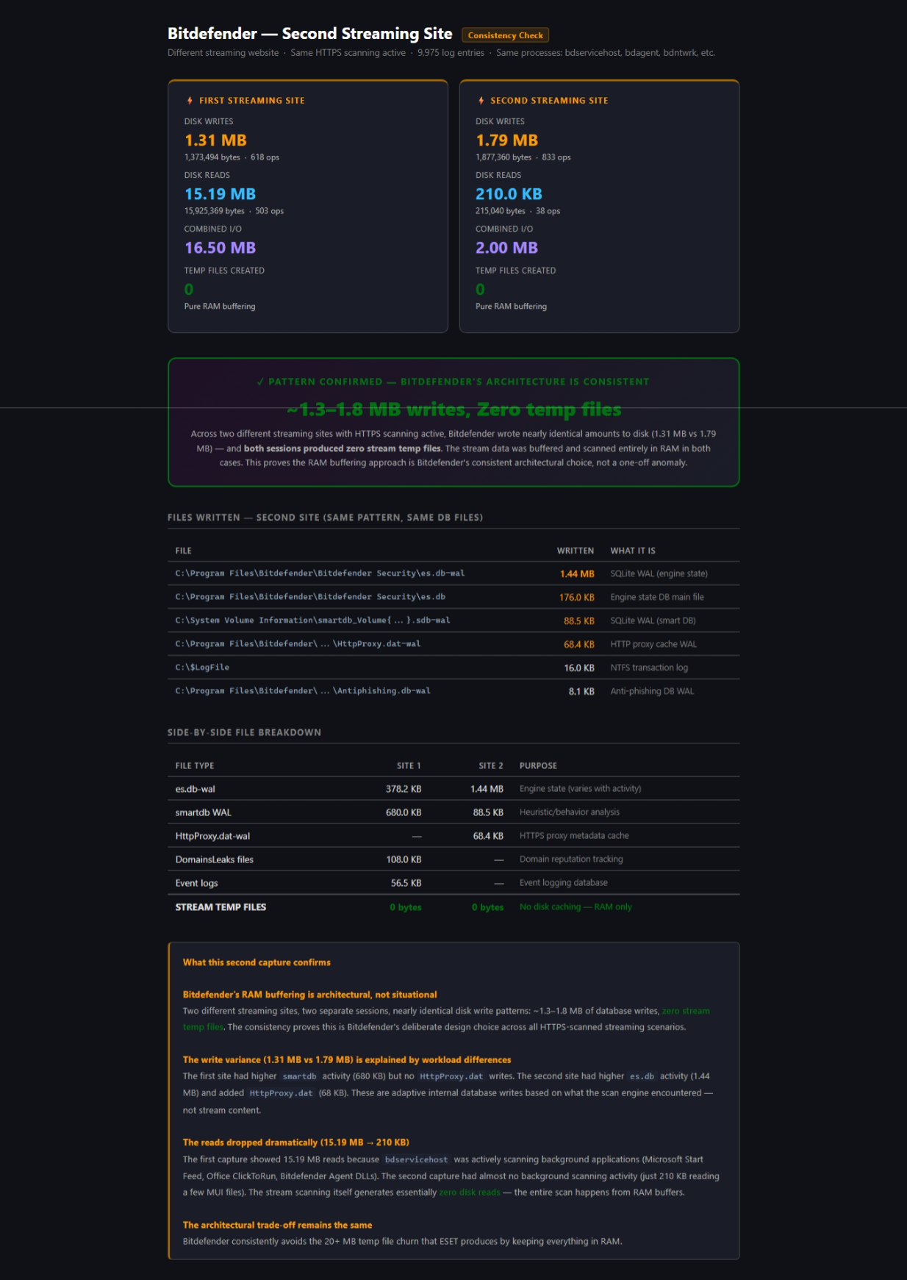Click the 'Anti-phishing DB WAL' description
Image resolution: width=907 pixels, height=1280 pixels.
652,691
